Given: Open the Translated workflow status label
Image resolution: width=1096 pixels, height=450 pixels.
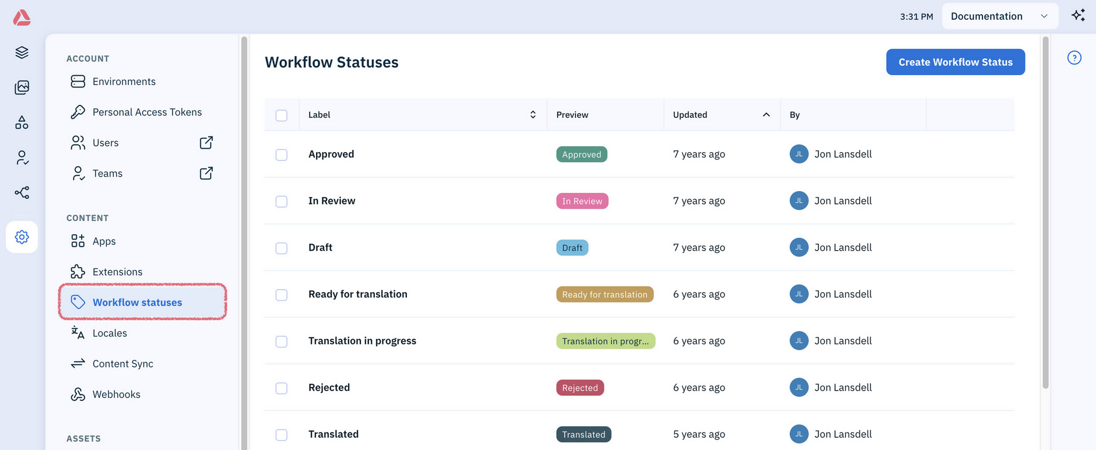Looking at the screenshot, I should tap(333, 434).
